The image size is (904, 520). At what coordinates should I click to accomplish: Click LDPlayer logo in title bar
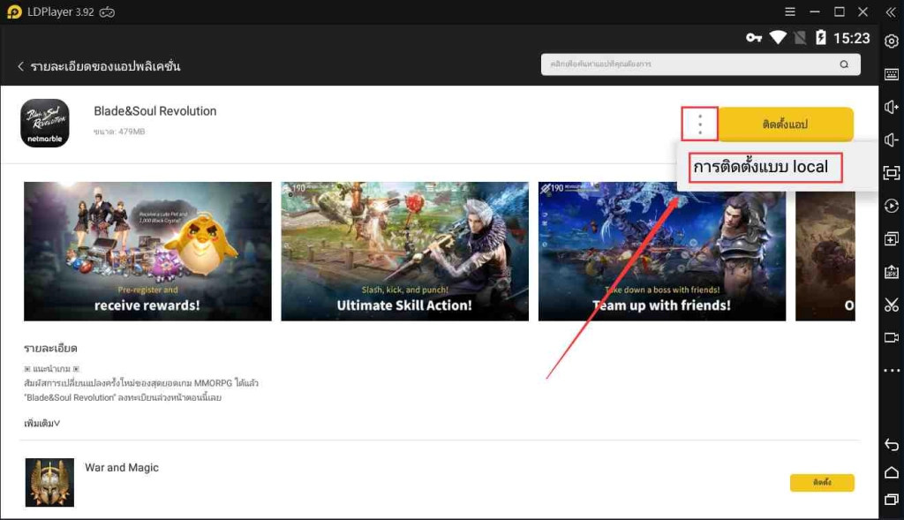coord(14,12)
